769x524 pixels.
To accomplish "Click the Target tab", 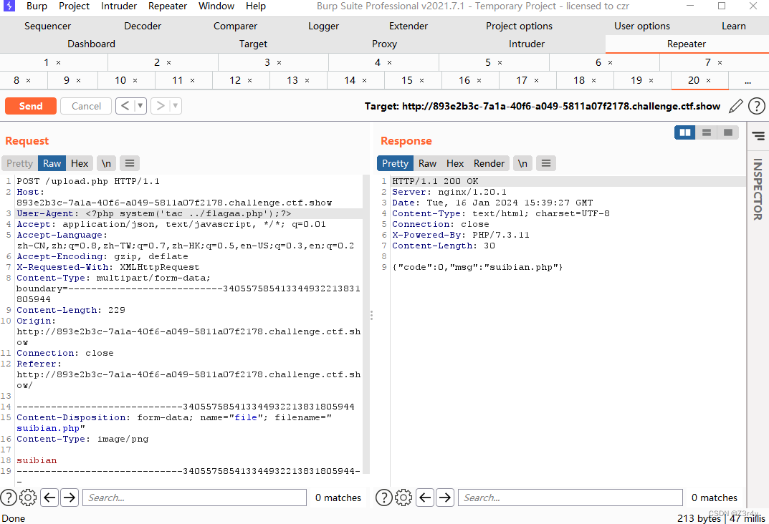I will click(x=253, y=44).
